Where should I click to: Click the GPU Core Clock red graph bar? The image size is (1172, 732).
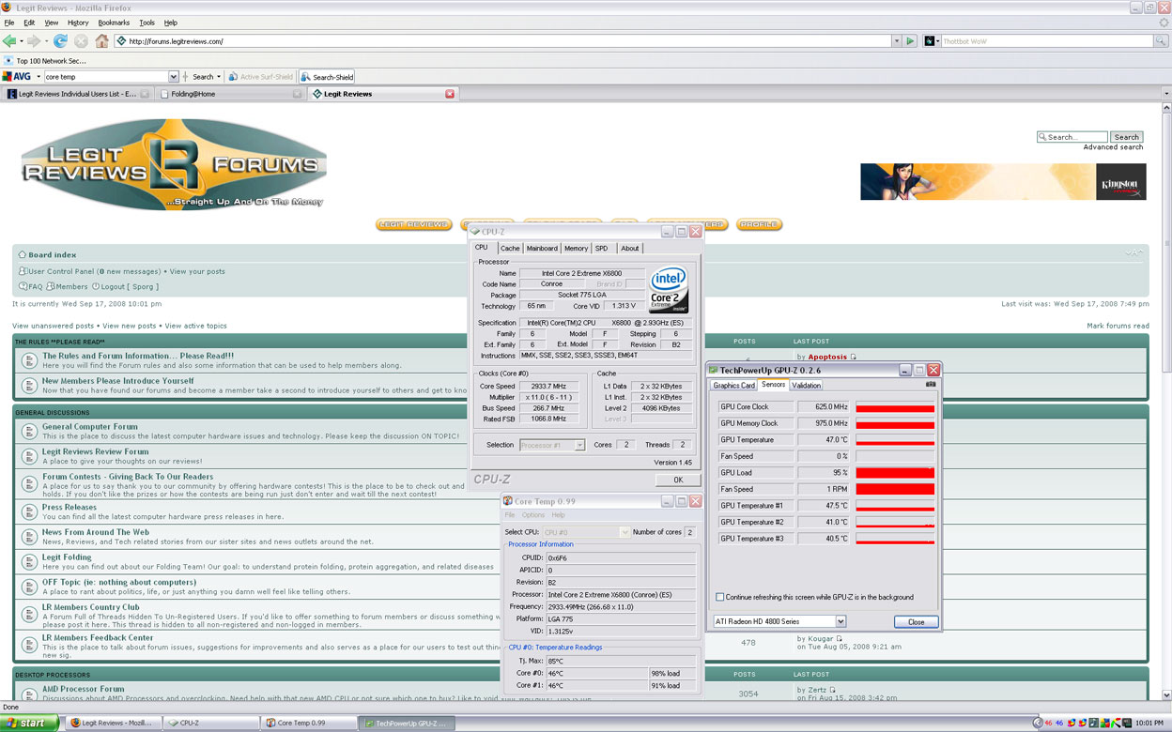tap(895, 408)
